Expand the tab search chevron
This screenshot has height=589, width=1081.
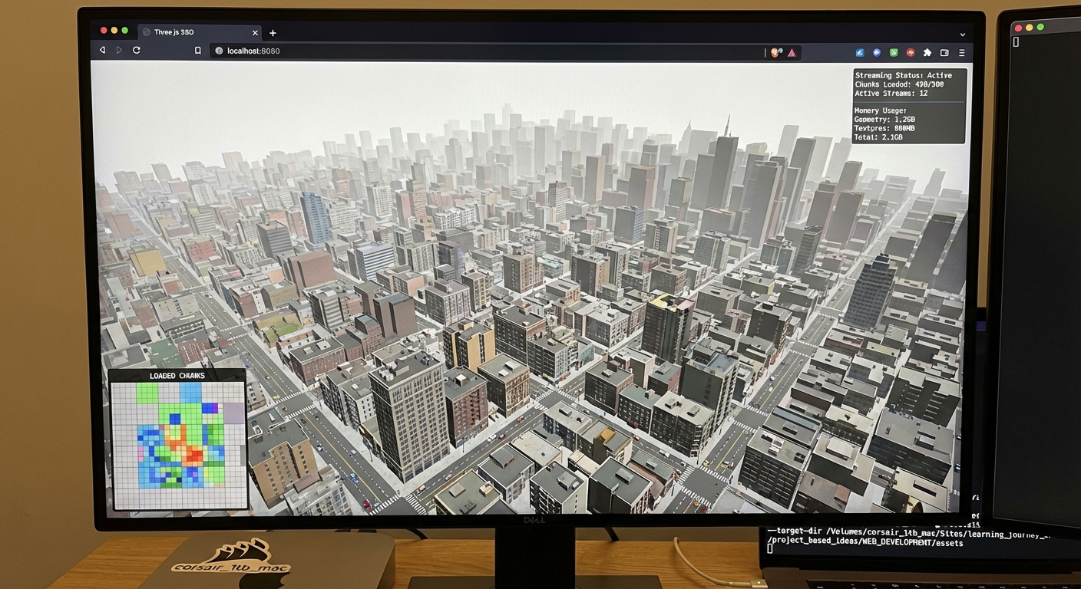click(962, 34)
